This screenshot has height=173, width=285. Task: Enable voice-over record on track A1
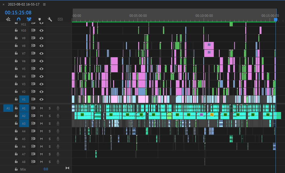pyautogui.click(x=58, y=108)
